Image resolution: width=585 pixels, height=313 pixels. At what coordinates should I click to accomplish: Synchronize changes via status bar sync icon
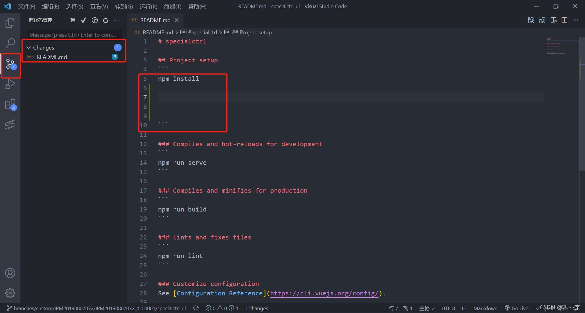(x=196, y=308)
